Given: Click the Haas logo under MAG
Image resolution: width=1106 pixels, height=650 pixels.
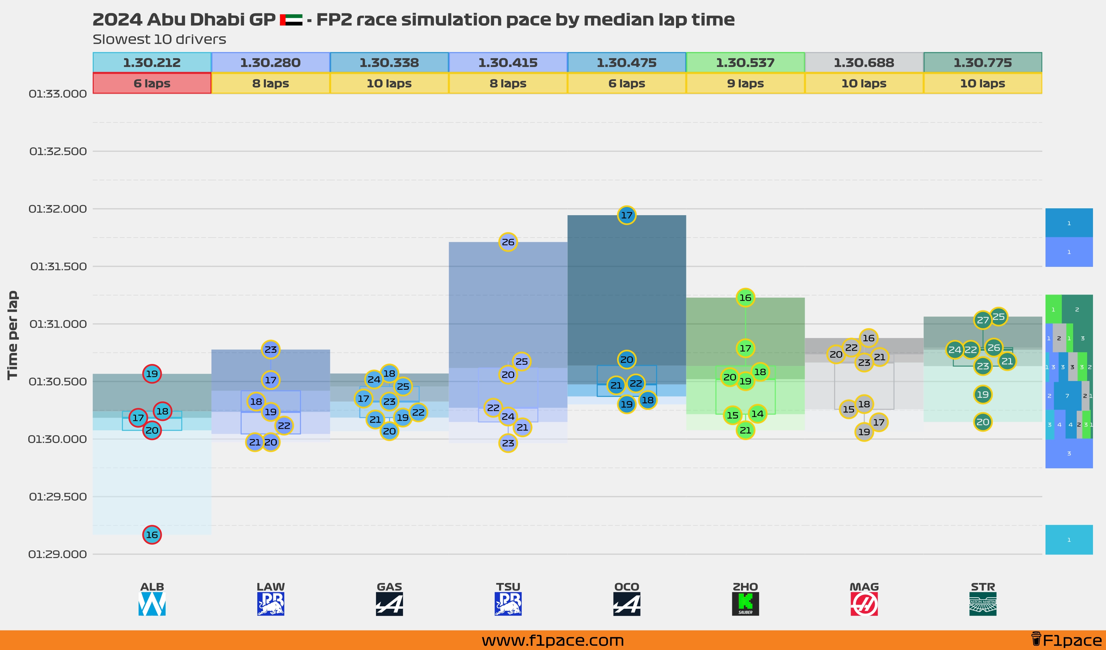Looking at the screenshot, I should (864, 604).
